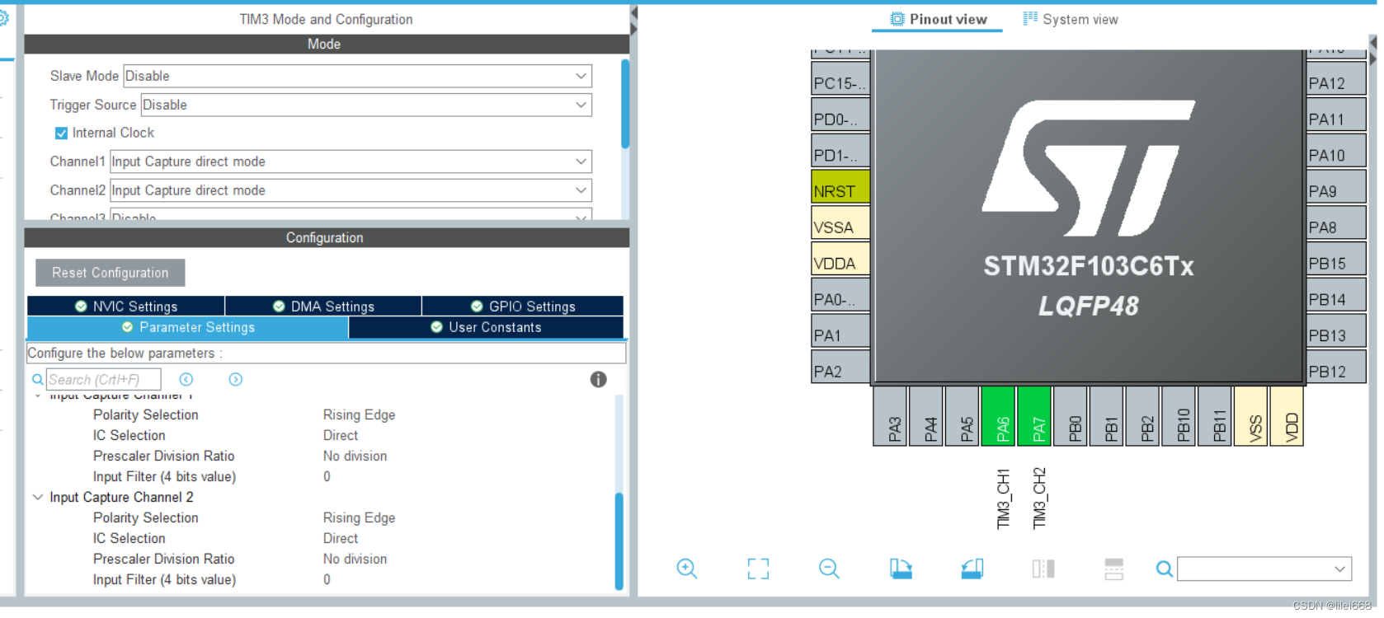This screenshot has height=618, width=1384.
Task: Select green pin PA7 on the chip
Action: point(1034,417)
